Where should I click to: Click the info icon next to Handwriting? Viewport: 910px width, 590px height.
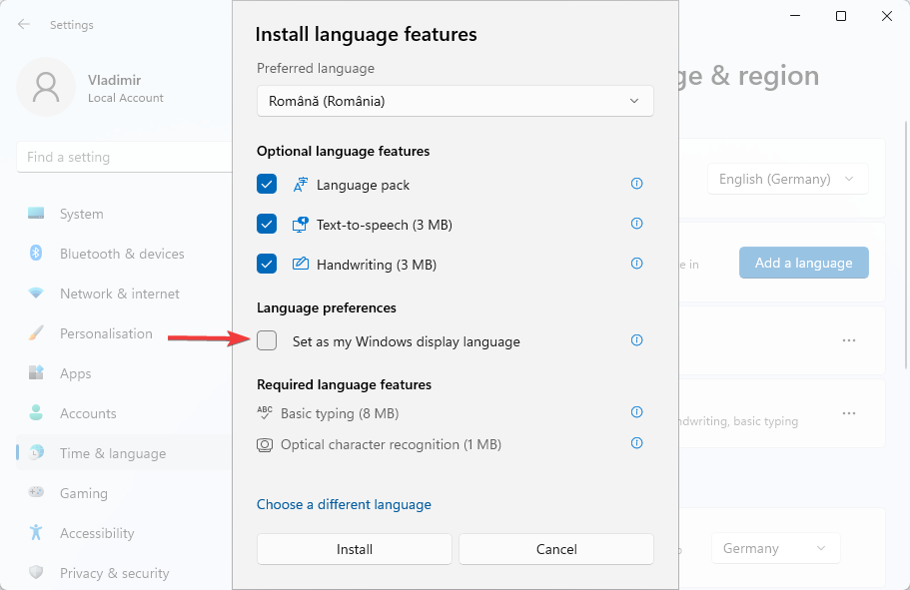pos(636,264)
